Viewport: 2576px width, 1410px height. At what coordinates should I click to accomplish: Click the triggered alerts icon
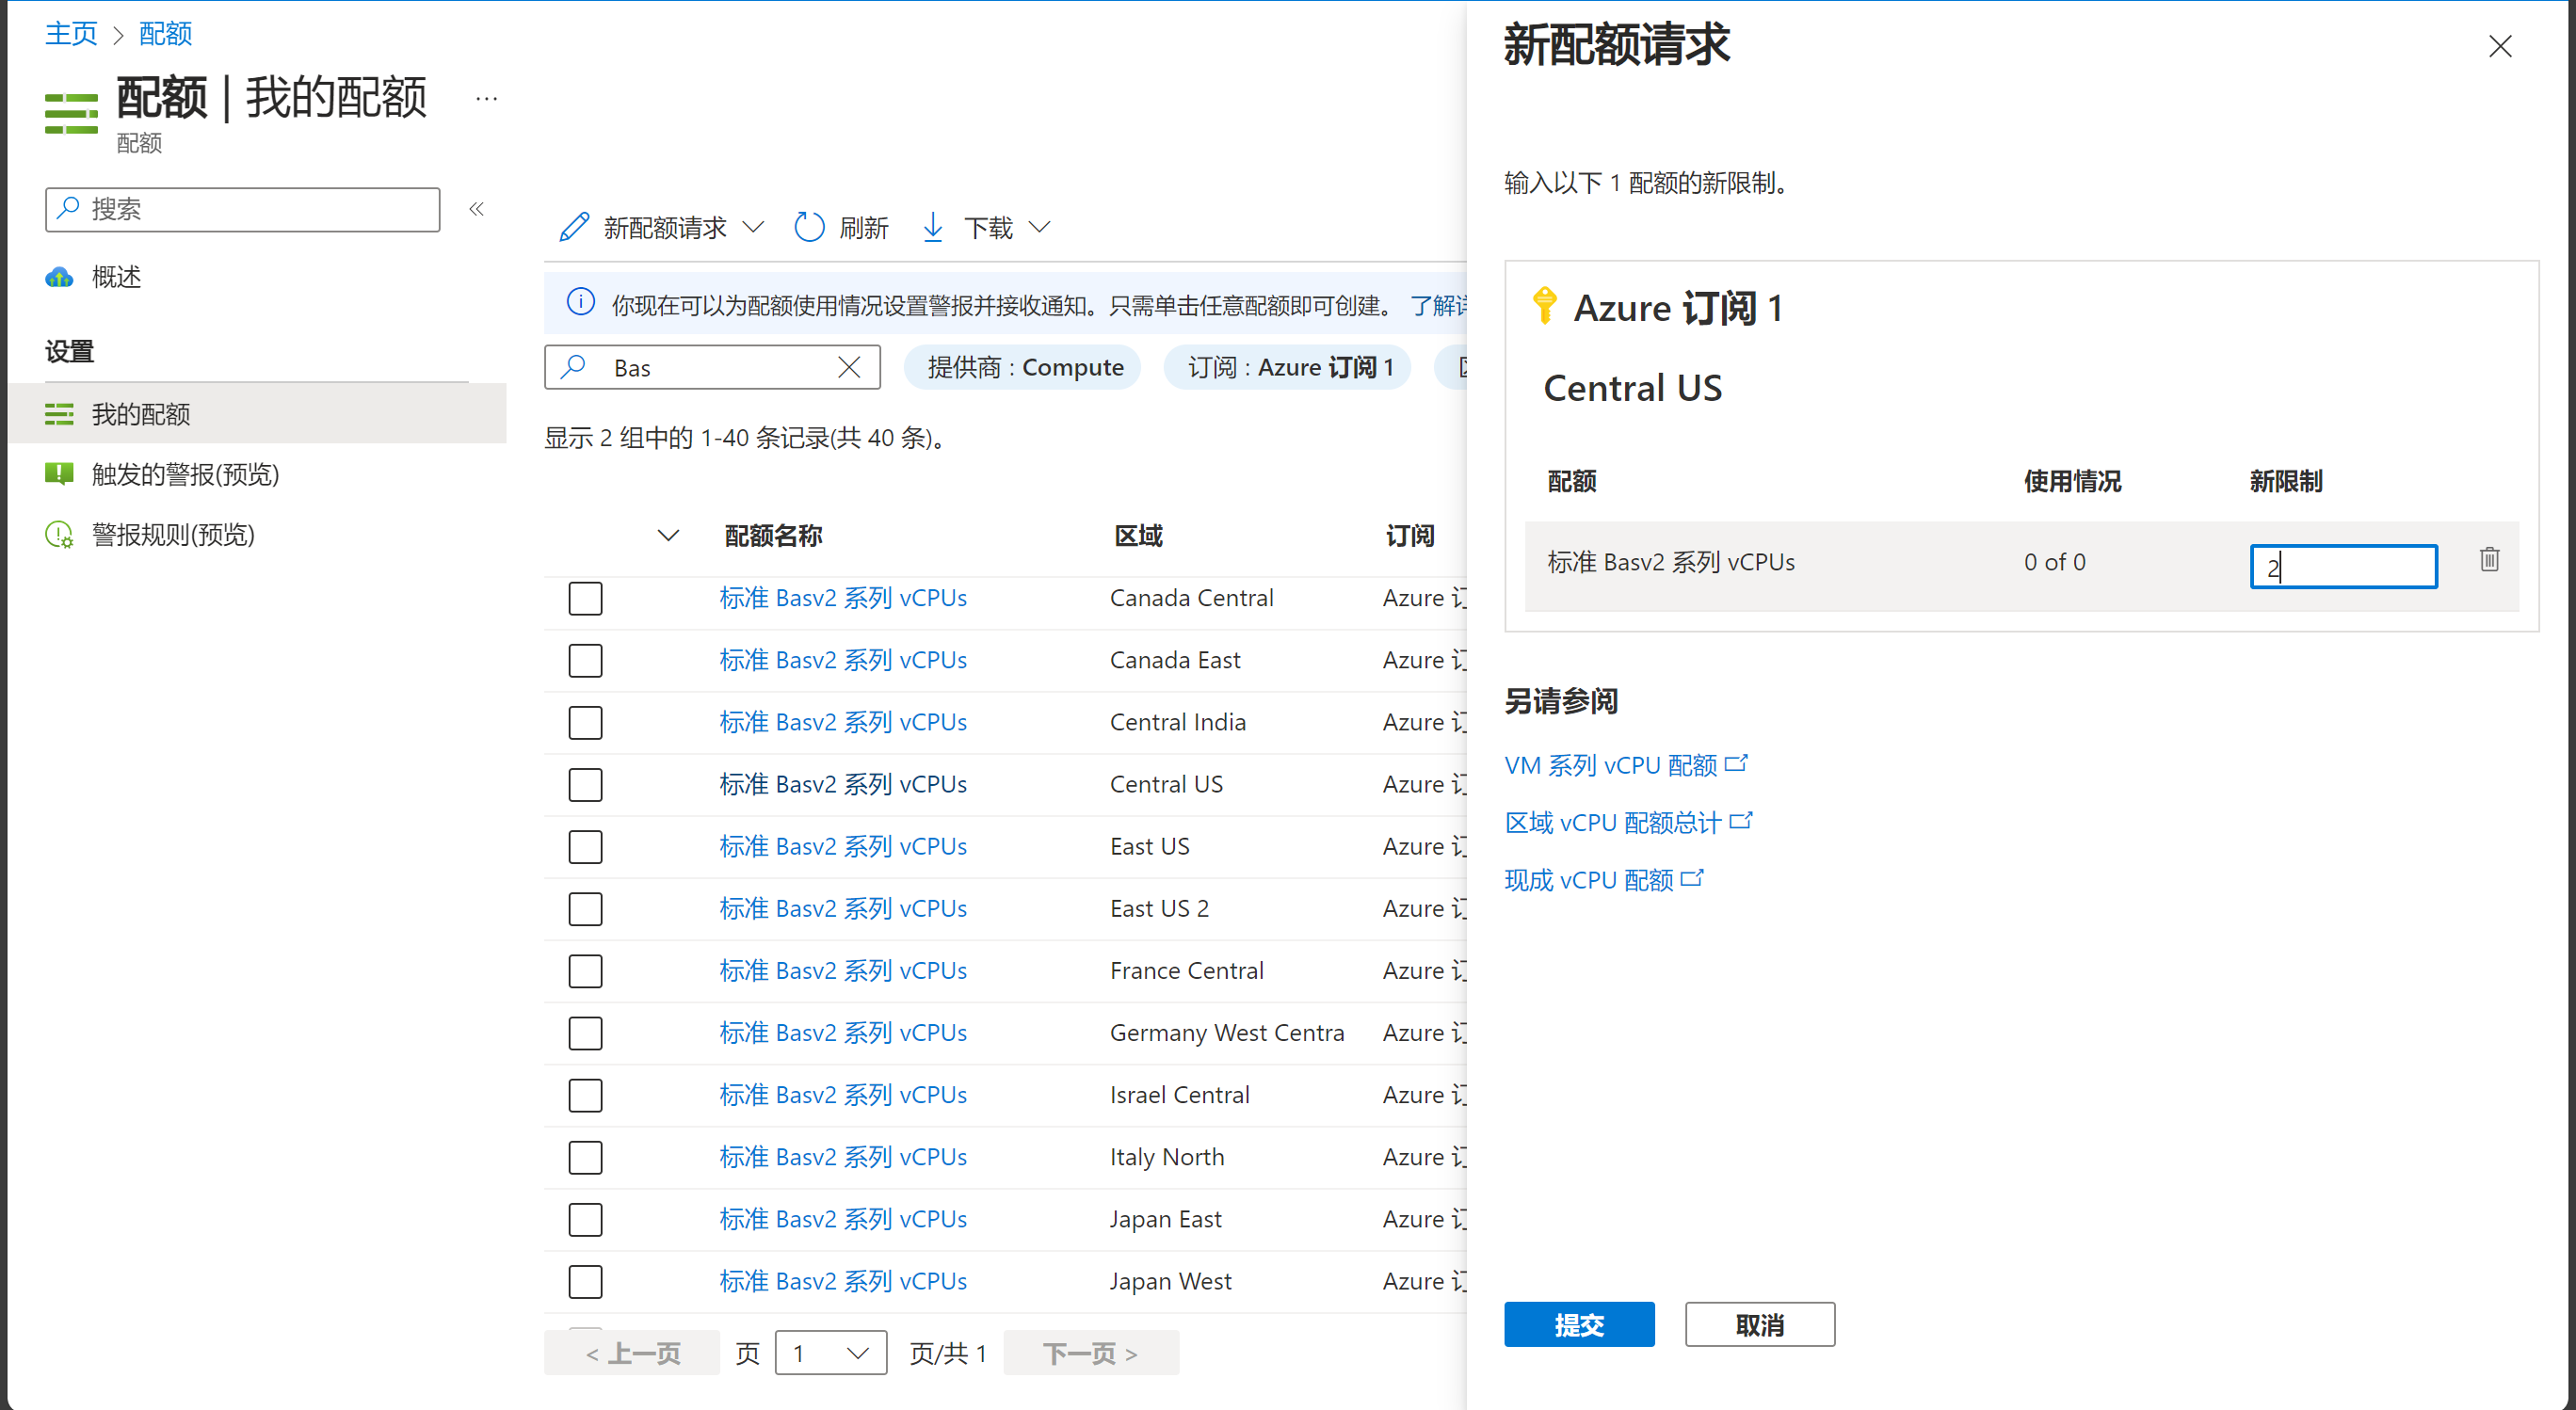tap(59, 474)
